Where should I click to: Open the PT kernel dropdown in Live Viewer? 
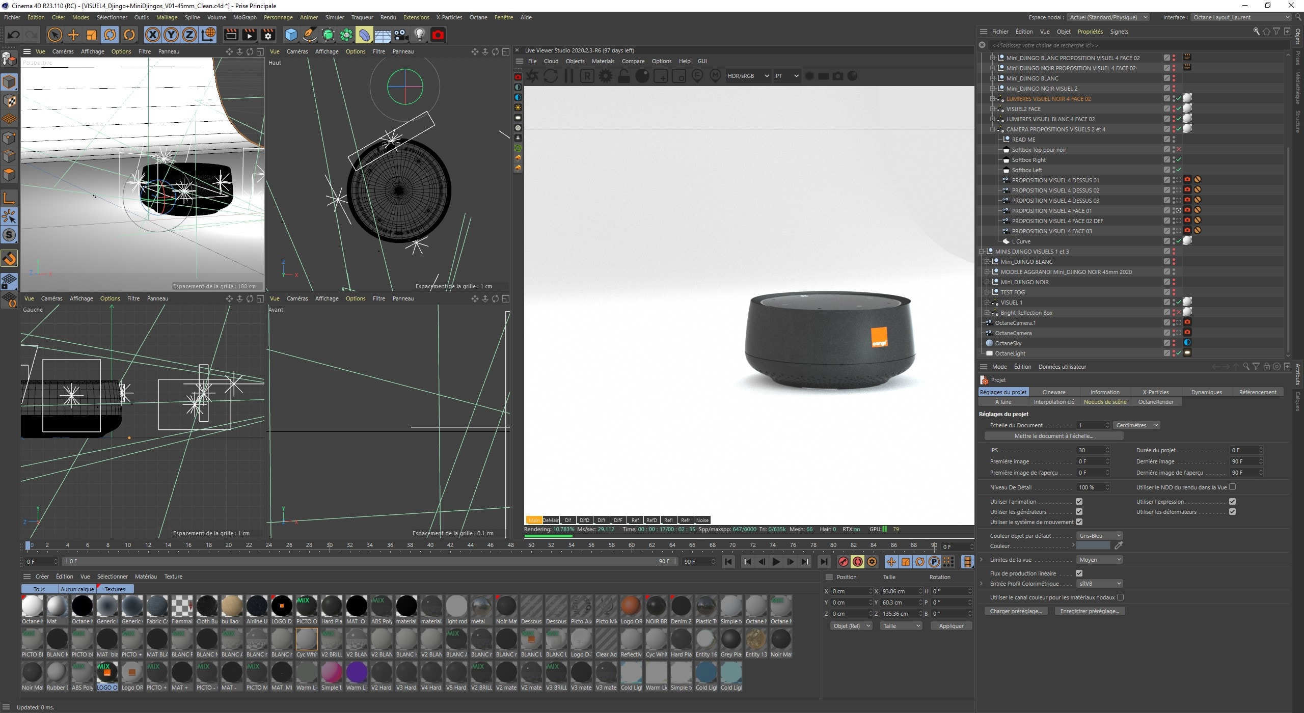[787, 76]
